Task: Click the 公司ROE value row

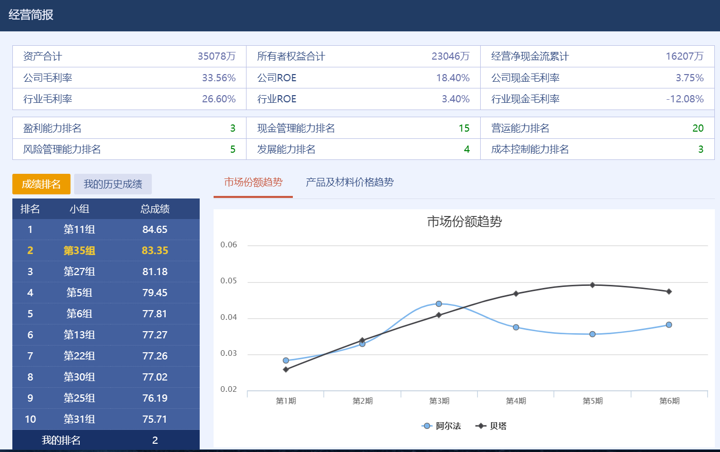Action: click(x=363, y=78)
